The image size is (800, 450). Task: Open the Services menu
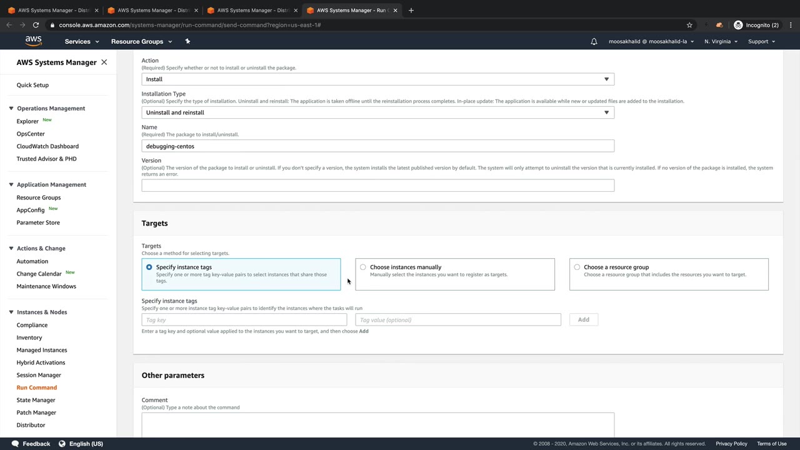point(82,41)
